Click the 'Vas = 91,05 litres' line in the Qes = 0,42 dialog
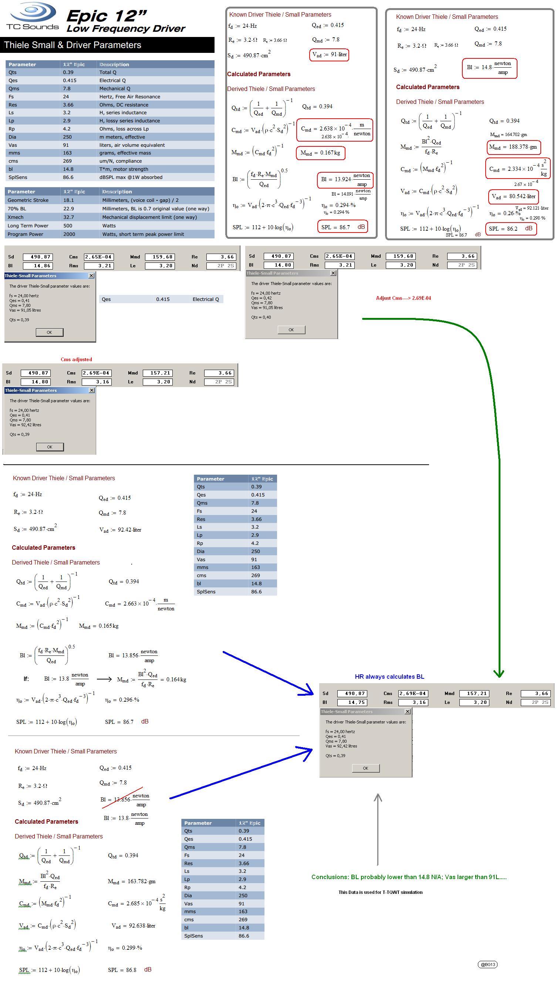560x983 pixels. click(x=267, y=308)
